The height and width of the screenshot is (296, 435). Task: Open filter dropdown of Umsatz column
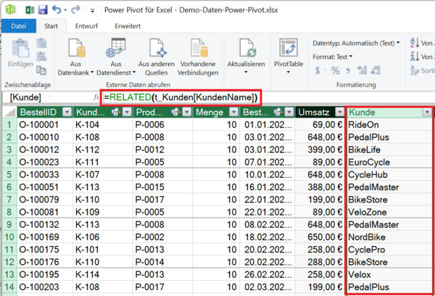tap(339, 112)
